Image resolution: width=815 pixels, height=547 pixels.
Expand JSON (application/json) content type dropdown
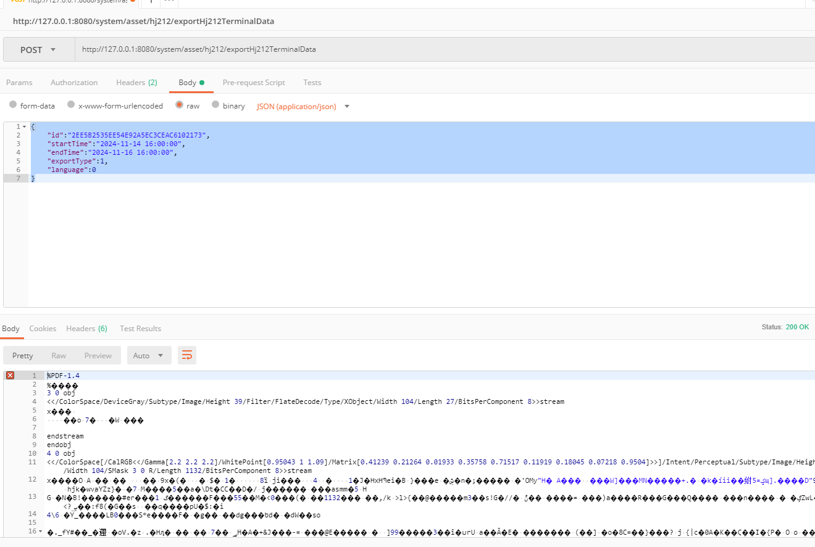tap(347, 106)
